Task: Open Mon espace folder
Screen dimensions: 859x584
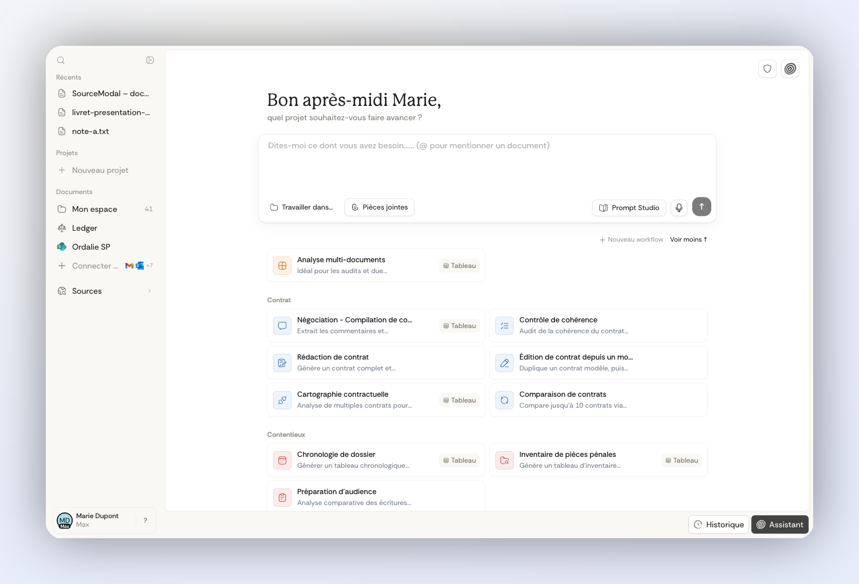Action: tap(105, 209)
